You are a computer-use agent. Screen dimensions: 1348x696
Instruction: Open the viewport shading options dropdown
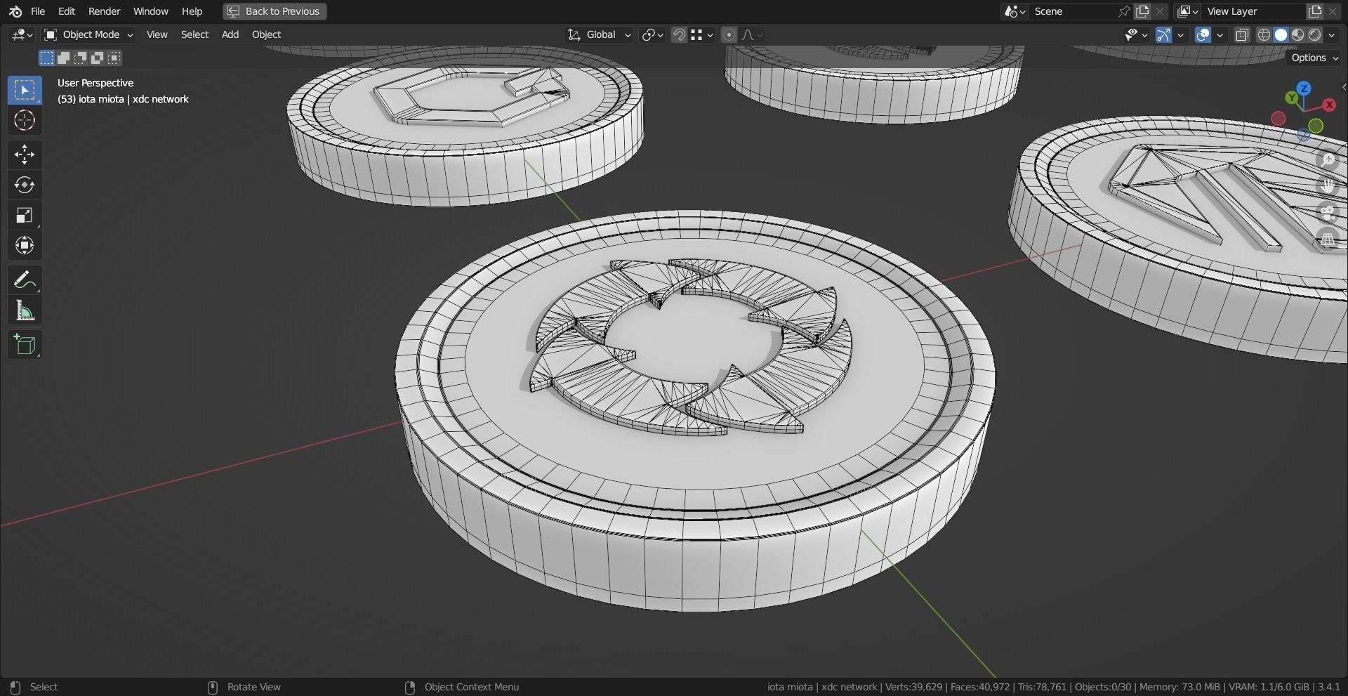(1332, 34)
